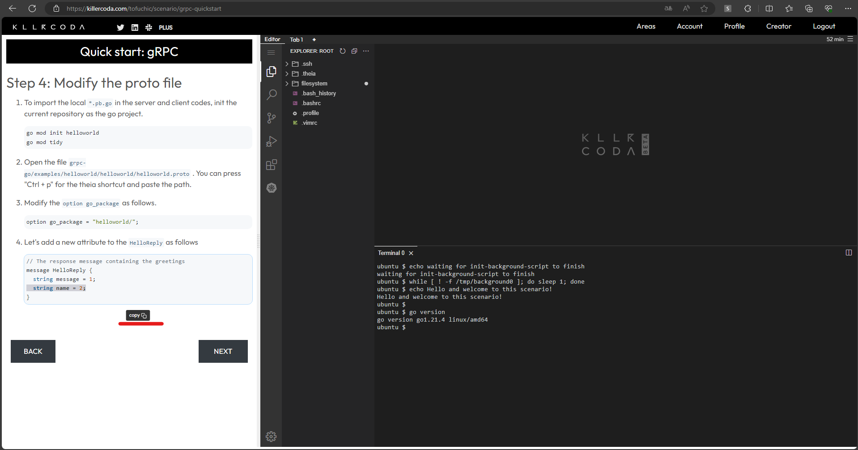This screenshot has height=450, width=858.
Task: Open the Source Control view
Action: (x=271, y=118)
